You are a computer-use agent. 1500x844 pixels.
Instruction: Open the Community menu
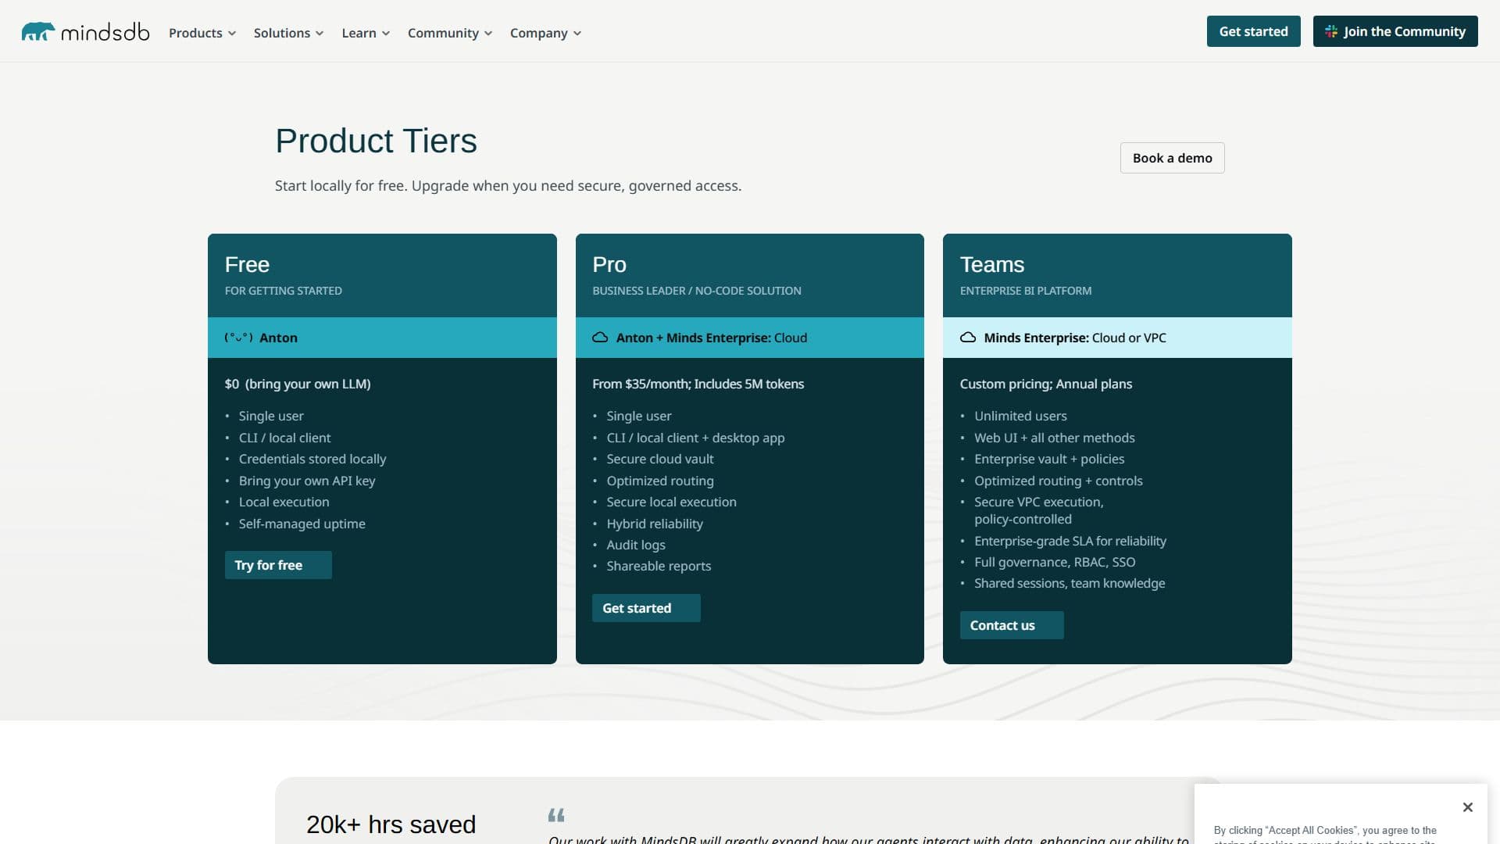pyautogui.click(x=450, y=33)
